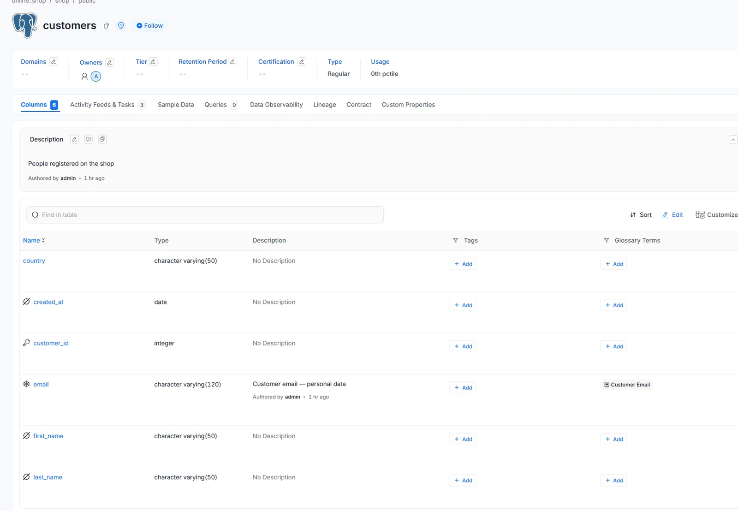Edit the Certification field
The image size is (738, 511).
[x=302, y=62]
